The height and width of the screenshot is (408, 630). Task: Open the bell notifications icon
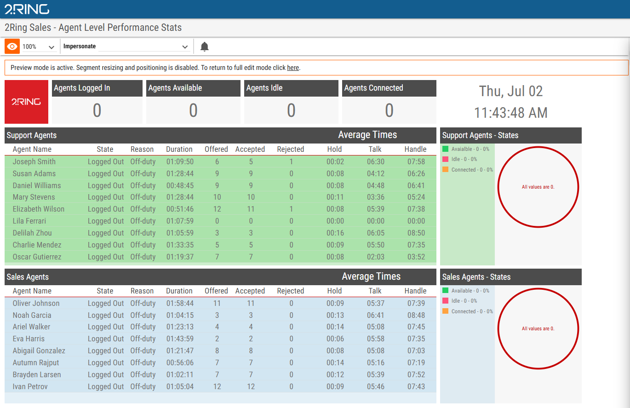point(205,46)
